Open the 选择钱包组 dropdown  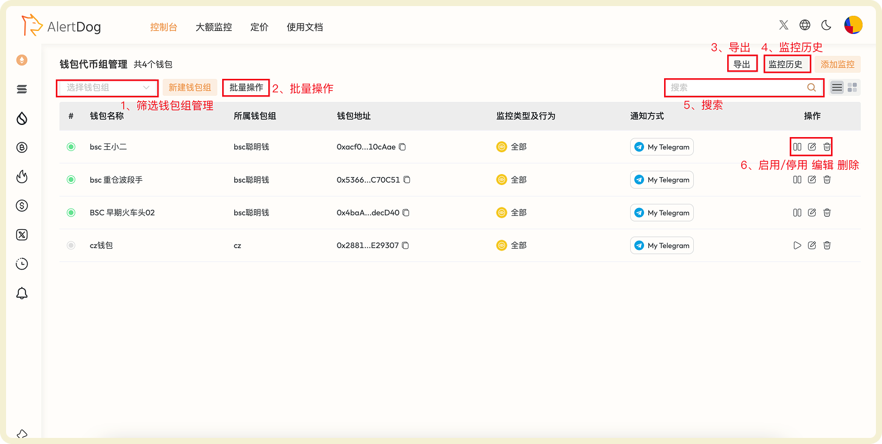coord(107,87)
